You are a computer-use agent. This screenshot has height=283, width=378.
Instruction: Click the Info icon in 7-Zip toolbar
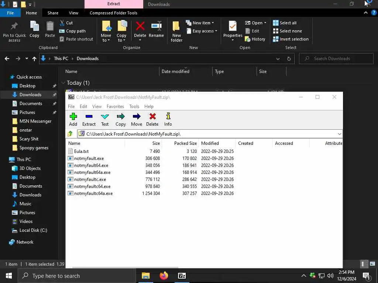click(x=168, y=119)
